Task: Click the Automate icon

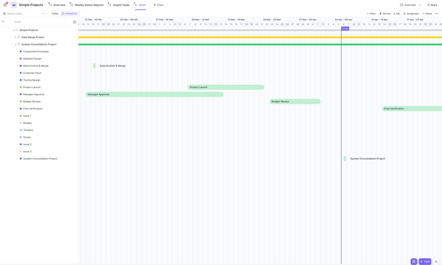Action: (x=401, y=4)
